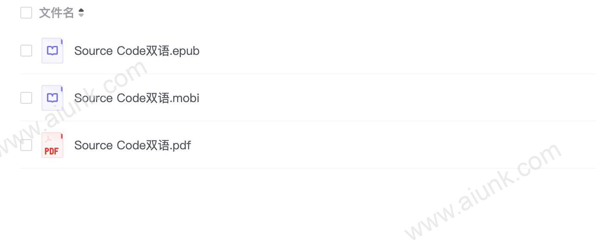Check the box for Source Code双语.epub
This screenshot has height=248, width=596.
click(x=26, y=51)
